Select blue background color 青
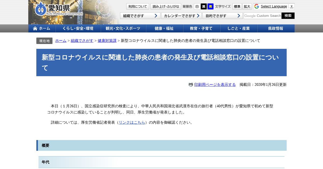The height and width of the screenshot is (169, 323). tap(210, 6)
